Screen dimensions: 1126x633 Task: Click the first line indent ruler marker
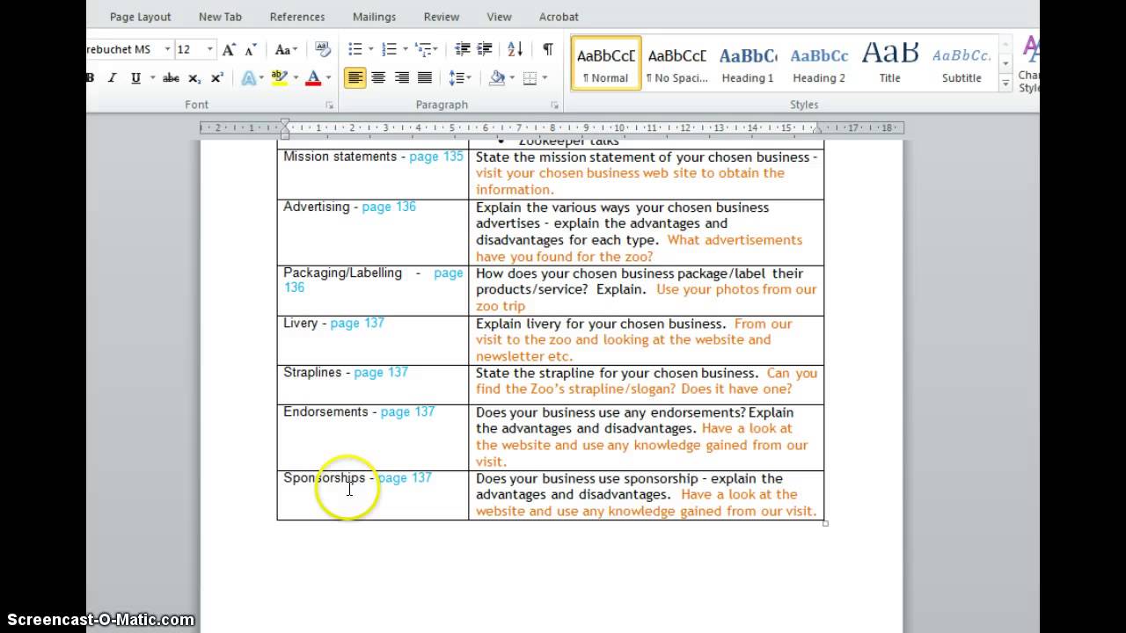[x=285, y=123]
